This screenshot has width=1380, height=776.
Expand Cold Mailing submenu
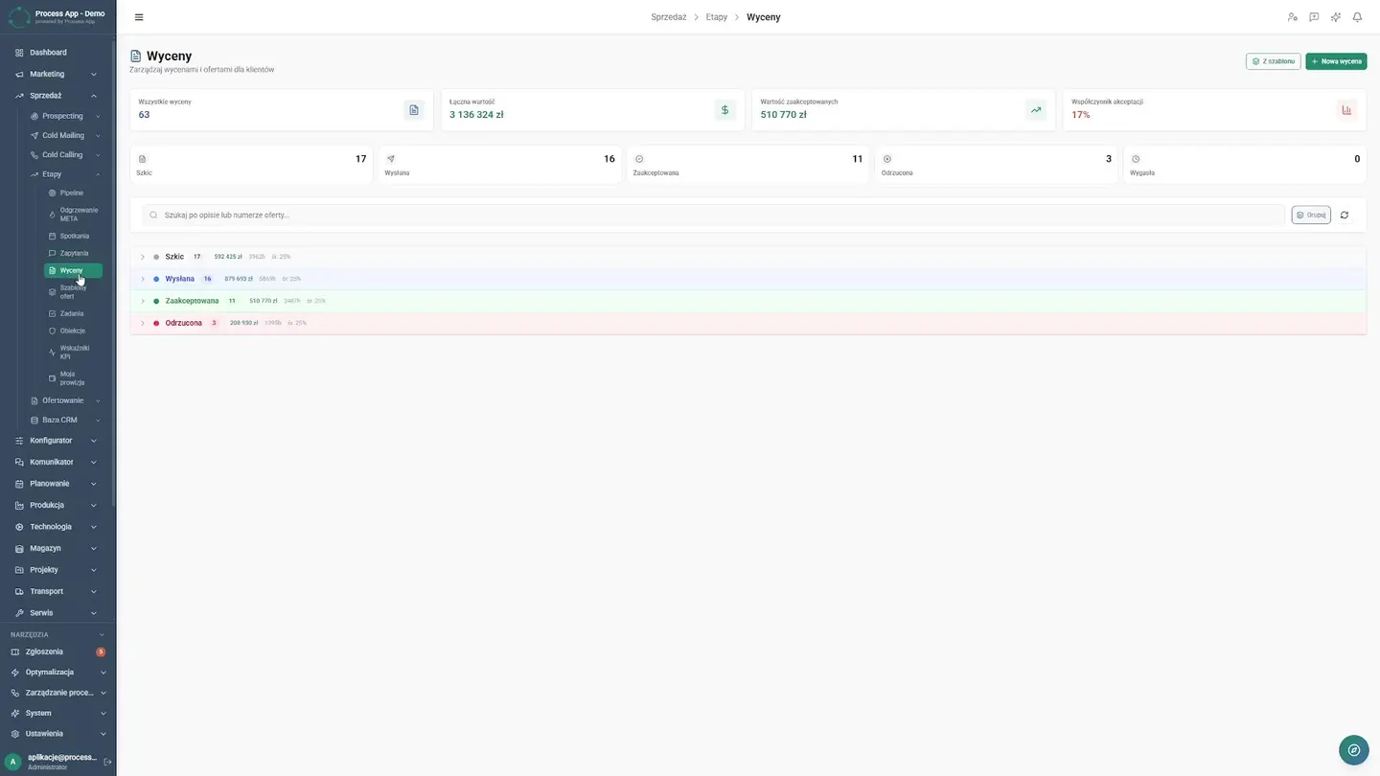pyautogui.click(x=65, y=135)
